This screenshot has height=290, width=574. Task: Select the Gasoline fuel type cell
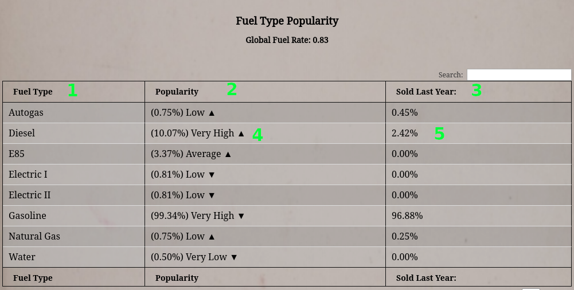click(28, 216)
